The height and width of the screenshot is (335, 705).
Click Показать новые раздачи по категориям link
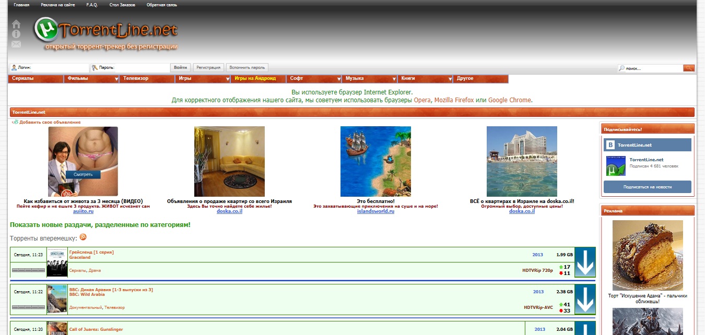coord(100,225)
